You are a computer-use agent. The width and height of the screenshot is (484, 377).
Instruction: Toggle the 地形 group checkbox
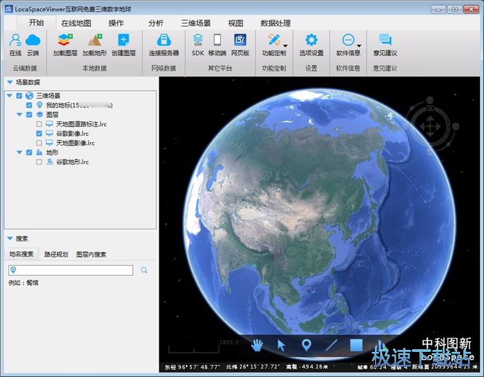(x=29, y=152)
